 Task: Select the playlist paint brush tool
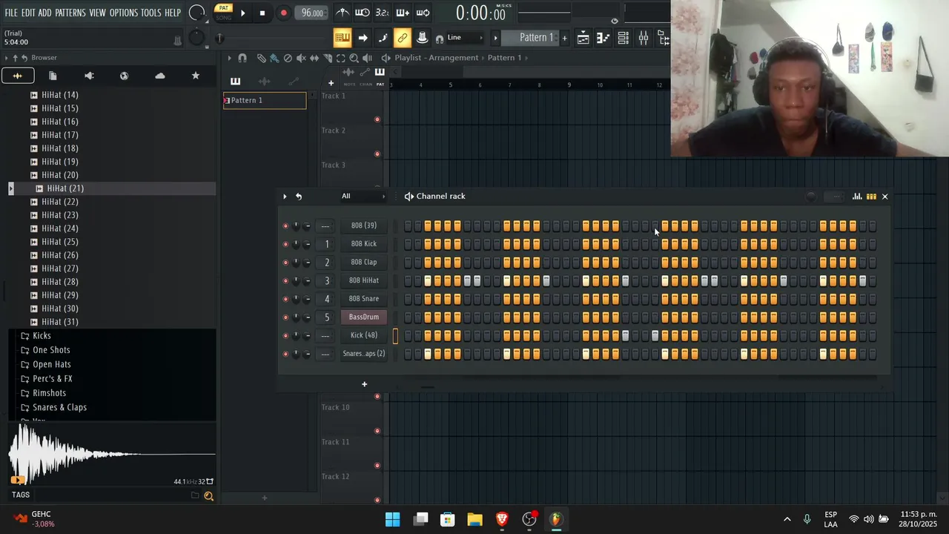tap(274, 58)
